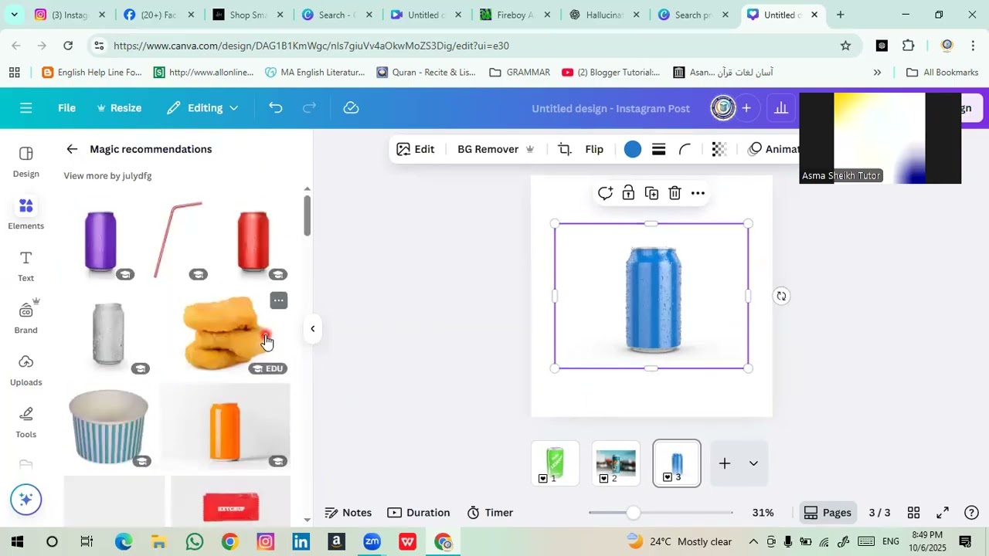Open options on chicken nuggets element
Screen dimensions: 989x556
[x=279, y=300]
